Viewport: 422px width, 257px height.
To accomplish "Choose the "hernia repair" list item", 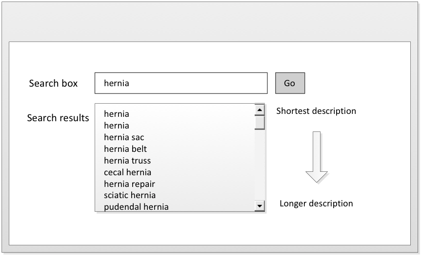I will (129, 184).
